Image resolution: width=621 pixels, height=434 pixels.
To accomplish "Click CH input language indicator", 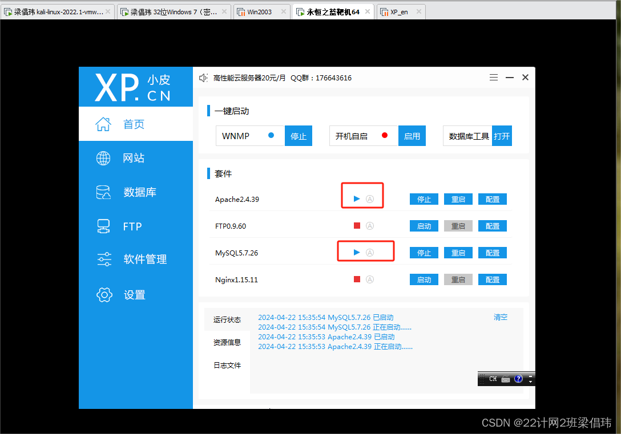I will 493,379.
